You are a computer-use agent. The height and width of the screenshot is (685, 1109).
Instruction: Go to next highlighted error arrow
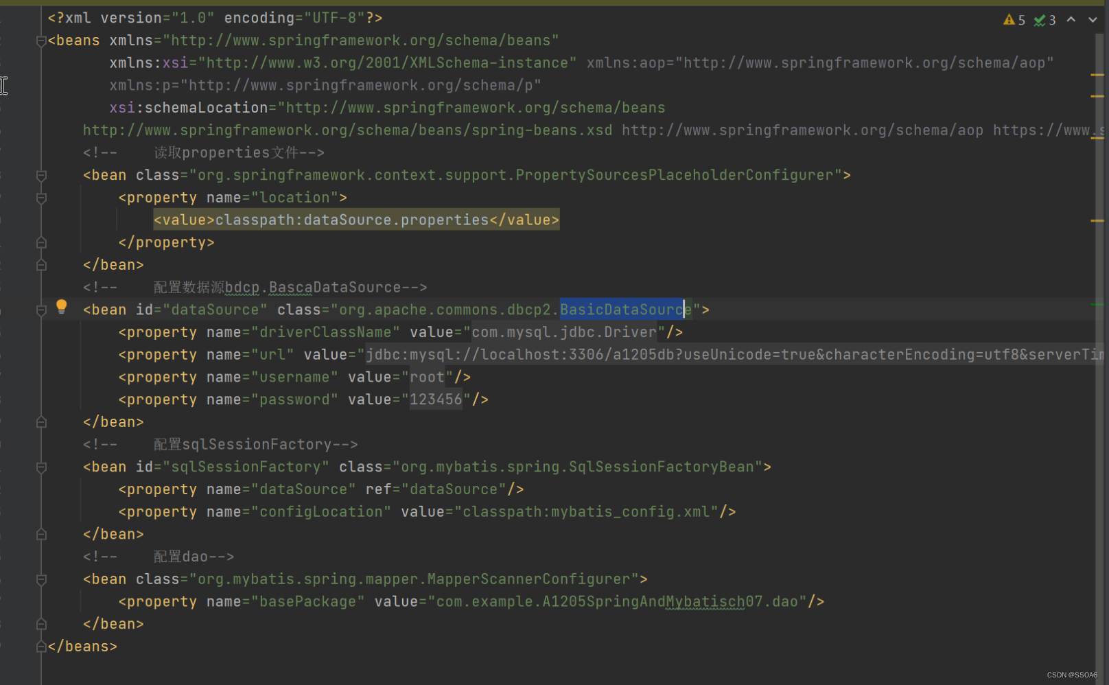1093,20
